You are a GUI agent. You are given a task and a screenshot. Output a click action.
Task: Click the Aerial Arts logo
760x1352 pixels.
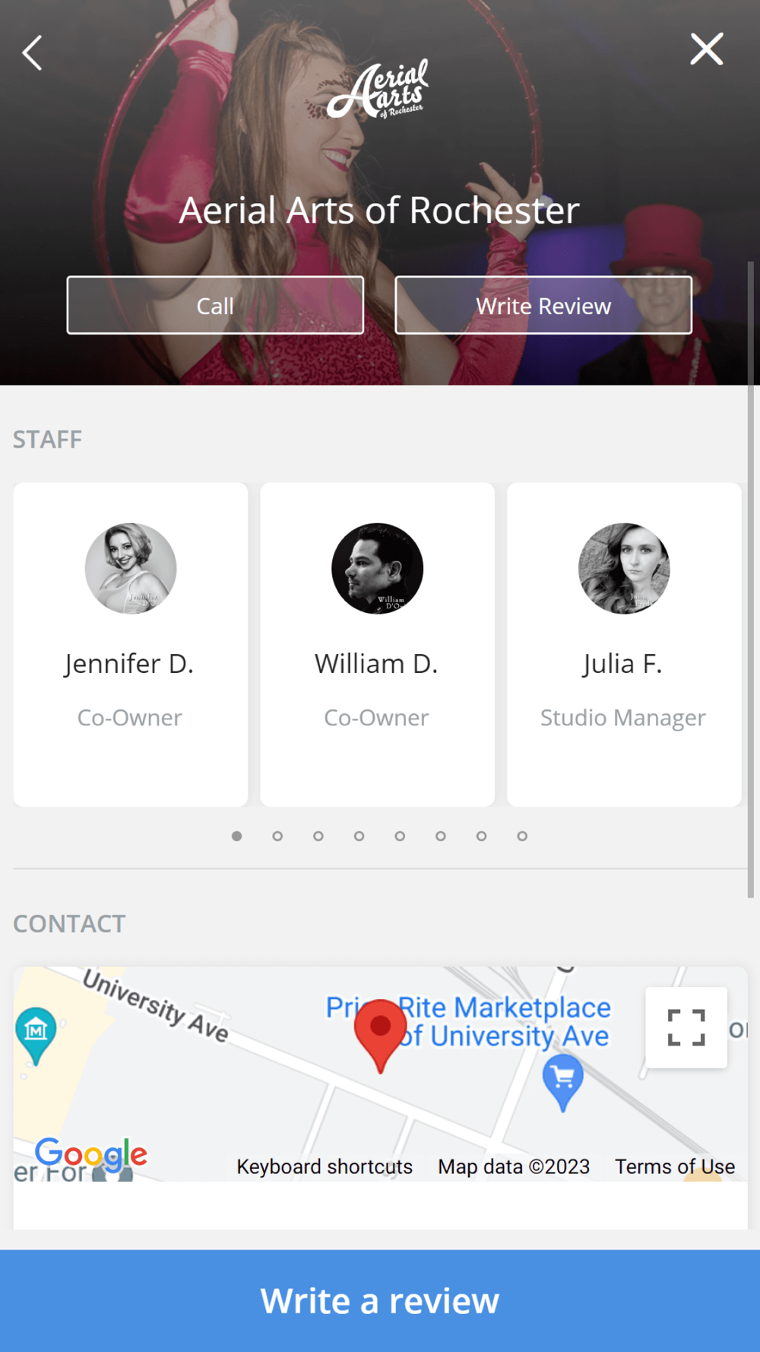coord(378,90)
